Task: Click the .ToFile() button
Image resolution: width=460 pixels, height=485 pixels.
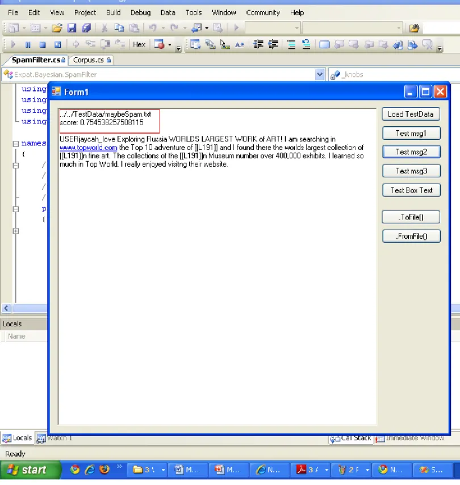Action: tap(411, 217)
